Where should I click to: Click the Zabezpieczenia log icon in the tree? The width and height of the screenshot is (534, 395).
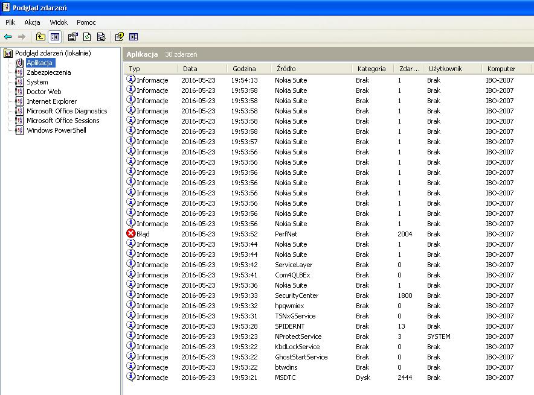pos(20,72)
